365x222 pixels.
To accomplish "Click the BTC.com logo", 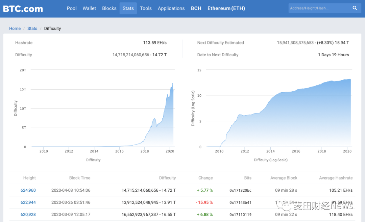I will tap(23, 8).
